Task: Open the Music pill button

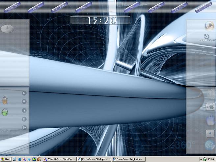Action: 84,7
